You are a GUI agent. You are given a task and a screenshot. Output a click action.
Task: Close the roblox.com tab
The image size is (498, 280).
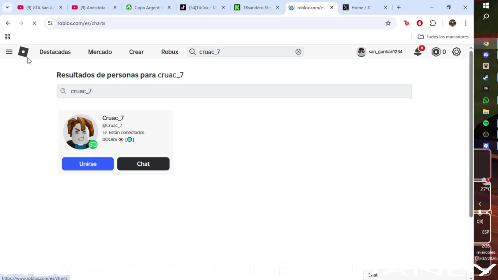331,7
